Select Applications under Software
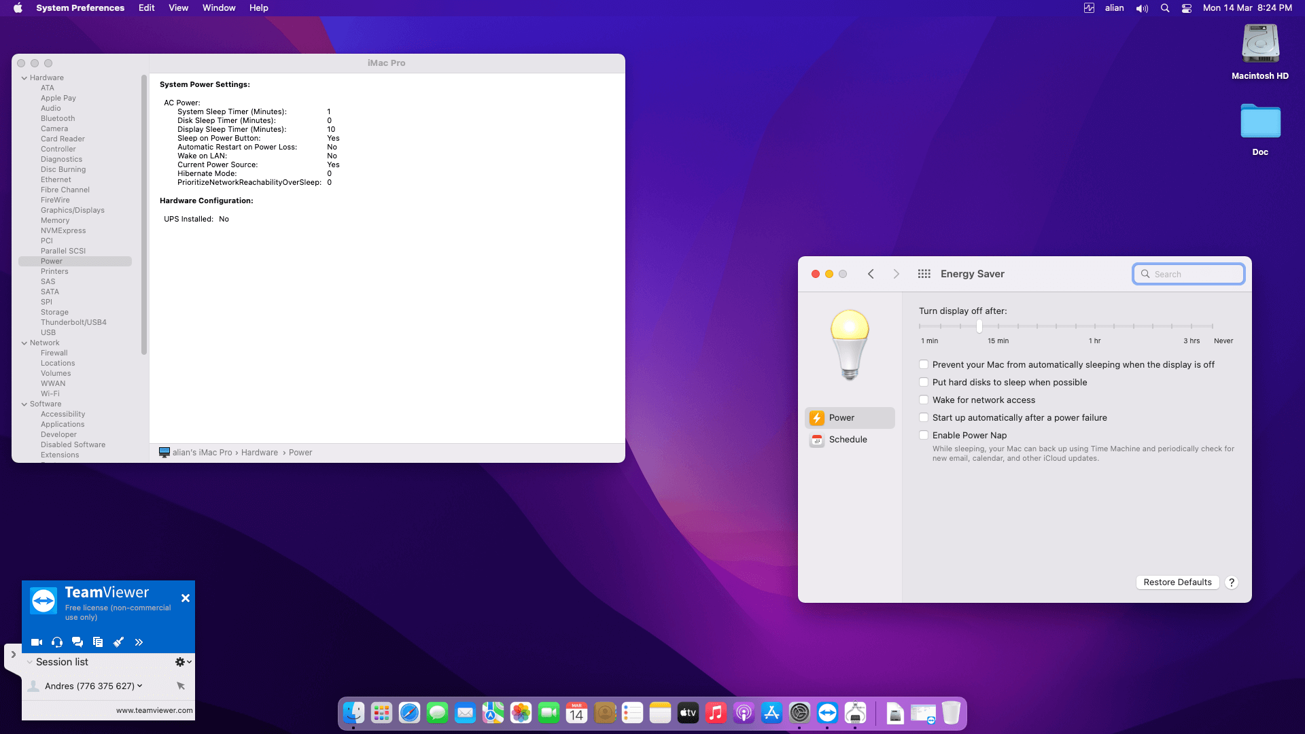Screen dimensions: 1305x734 pyautogui.click(x=63, y=424)
